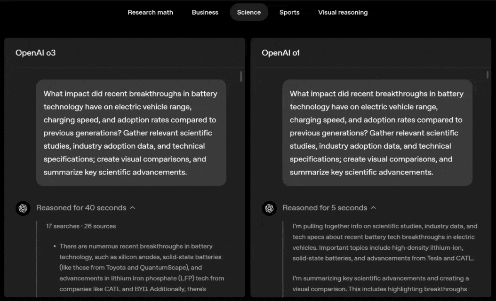The height and width of the screenshot is (301, 496).
Task: Click the "I'm pulling together info" paragraph
Action: coord(384,242)
